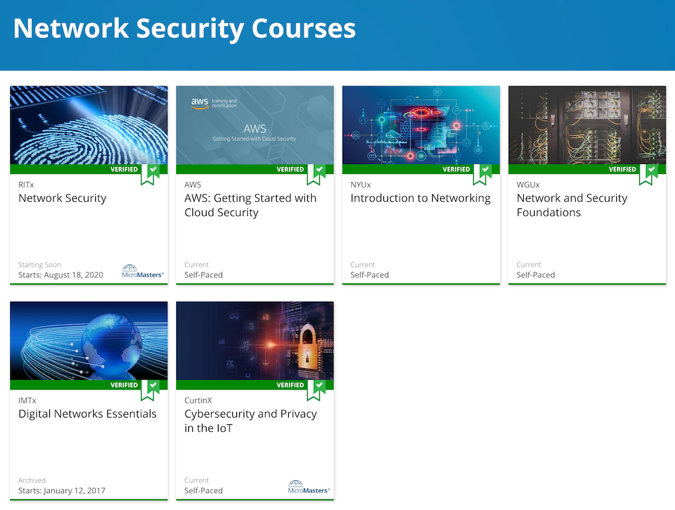This screenshot has height=510, width=675.
Task: Open the globe image for Digital Networks Essentials
Action: (88, 341)
